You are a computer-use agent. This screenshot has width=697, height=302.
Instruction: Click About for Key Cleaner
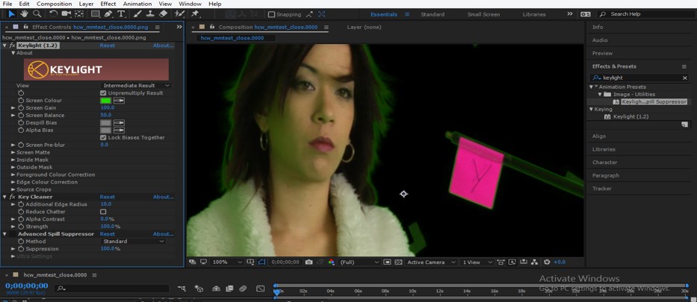click(x=163, y=197)
